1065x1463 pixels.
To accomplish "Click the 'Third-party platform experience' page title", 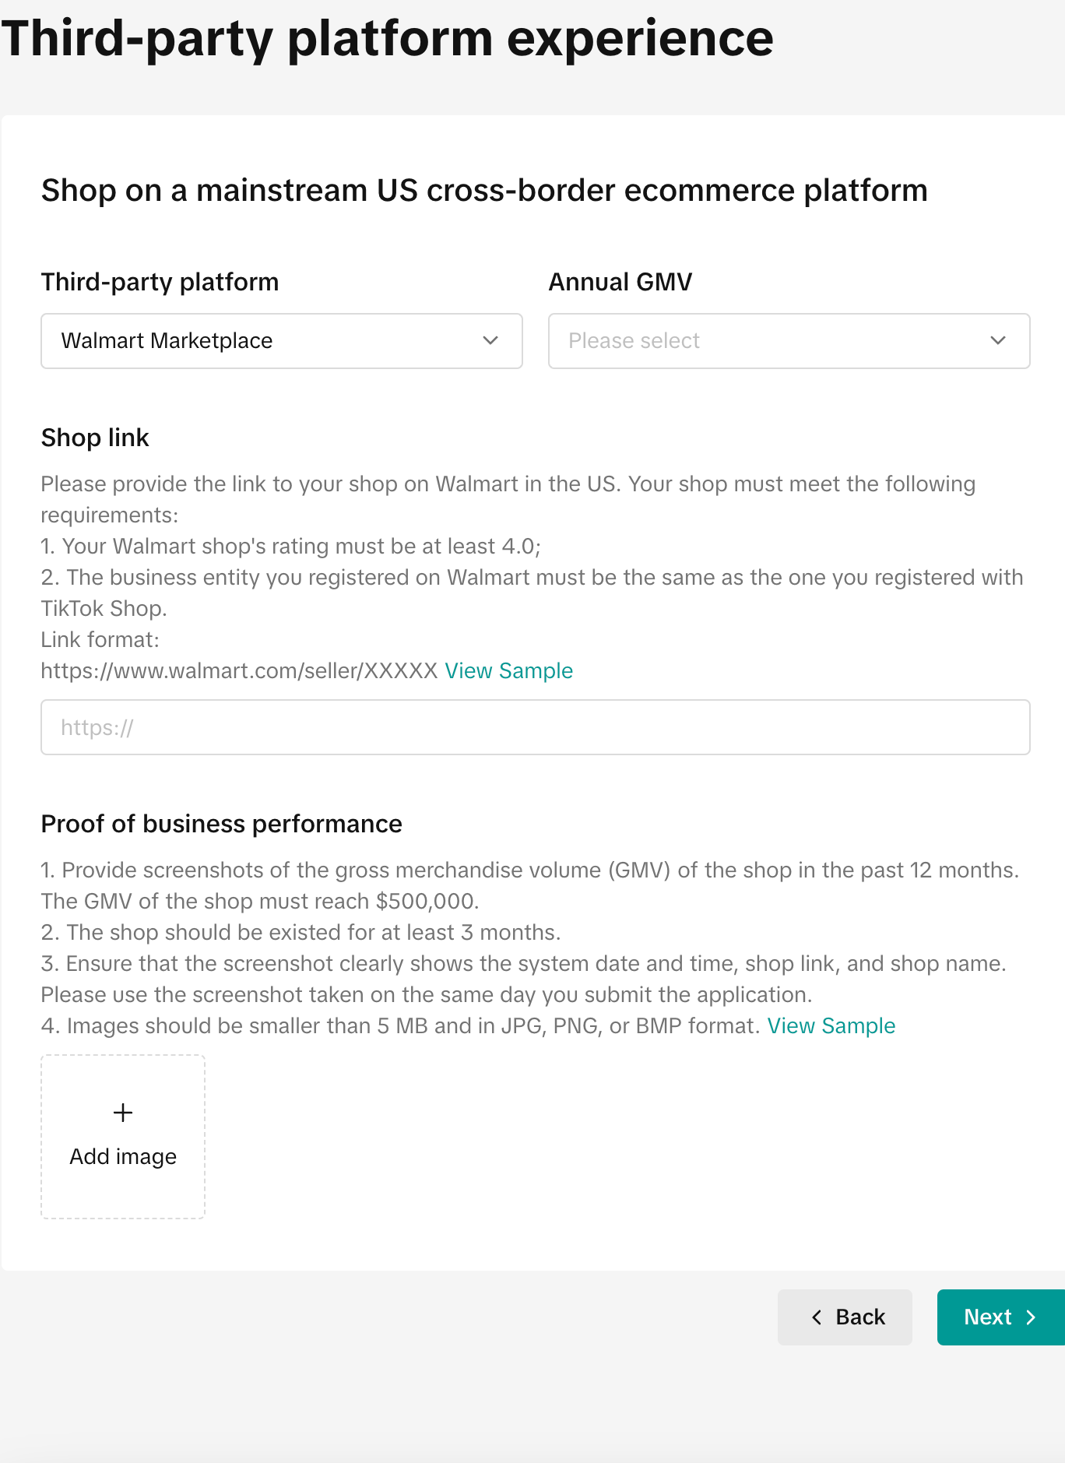I will pos(387,37).
